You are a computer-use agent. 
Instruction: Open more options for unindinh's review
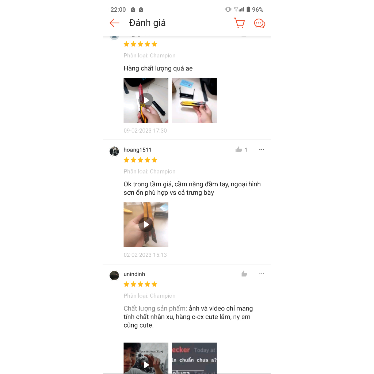tap(262, 274)
